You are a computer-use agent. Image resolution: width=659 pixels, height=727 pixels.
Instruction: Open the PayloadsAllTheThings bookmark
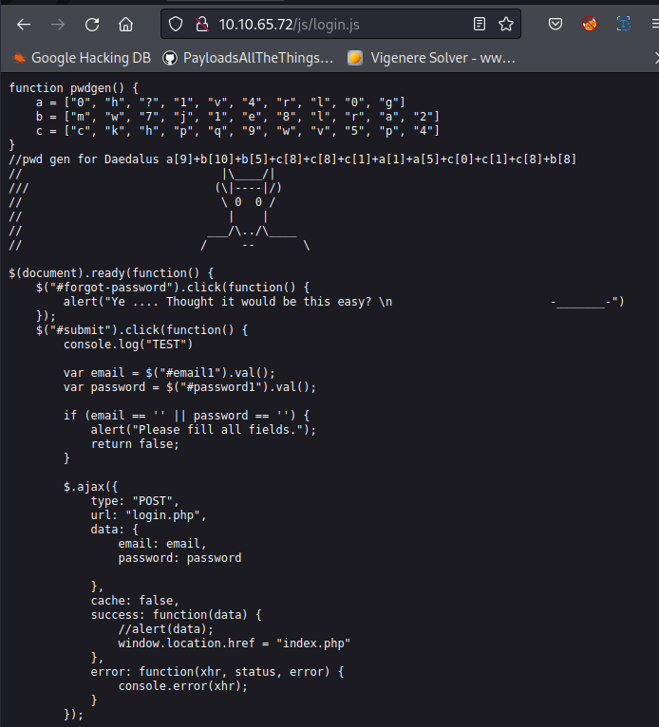click(248, 58)
